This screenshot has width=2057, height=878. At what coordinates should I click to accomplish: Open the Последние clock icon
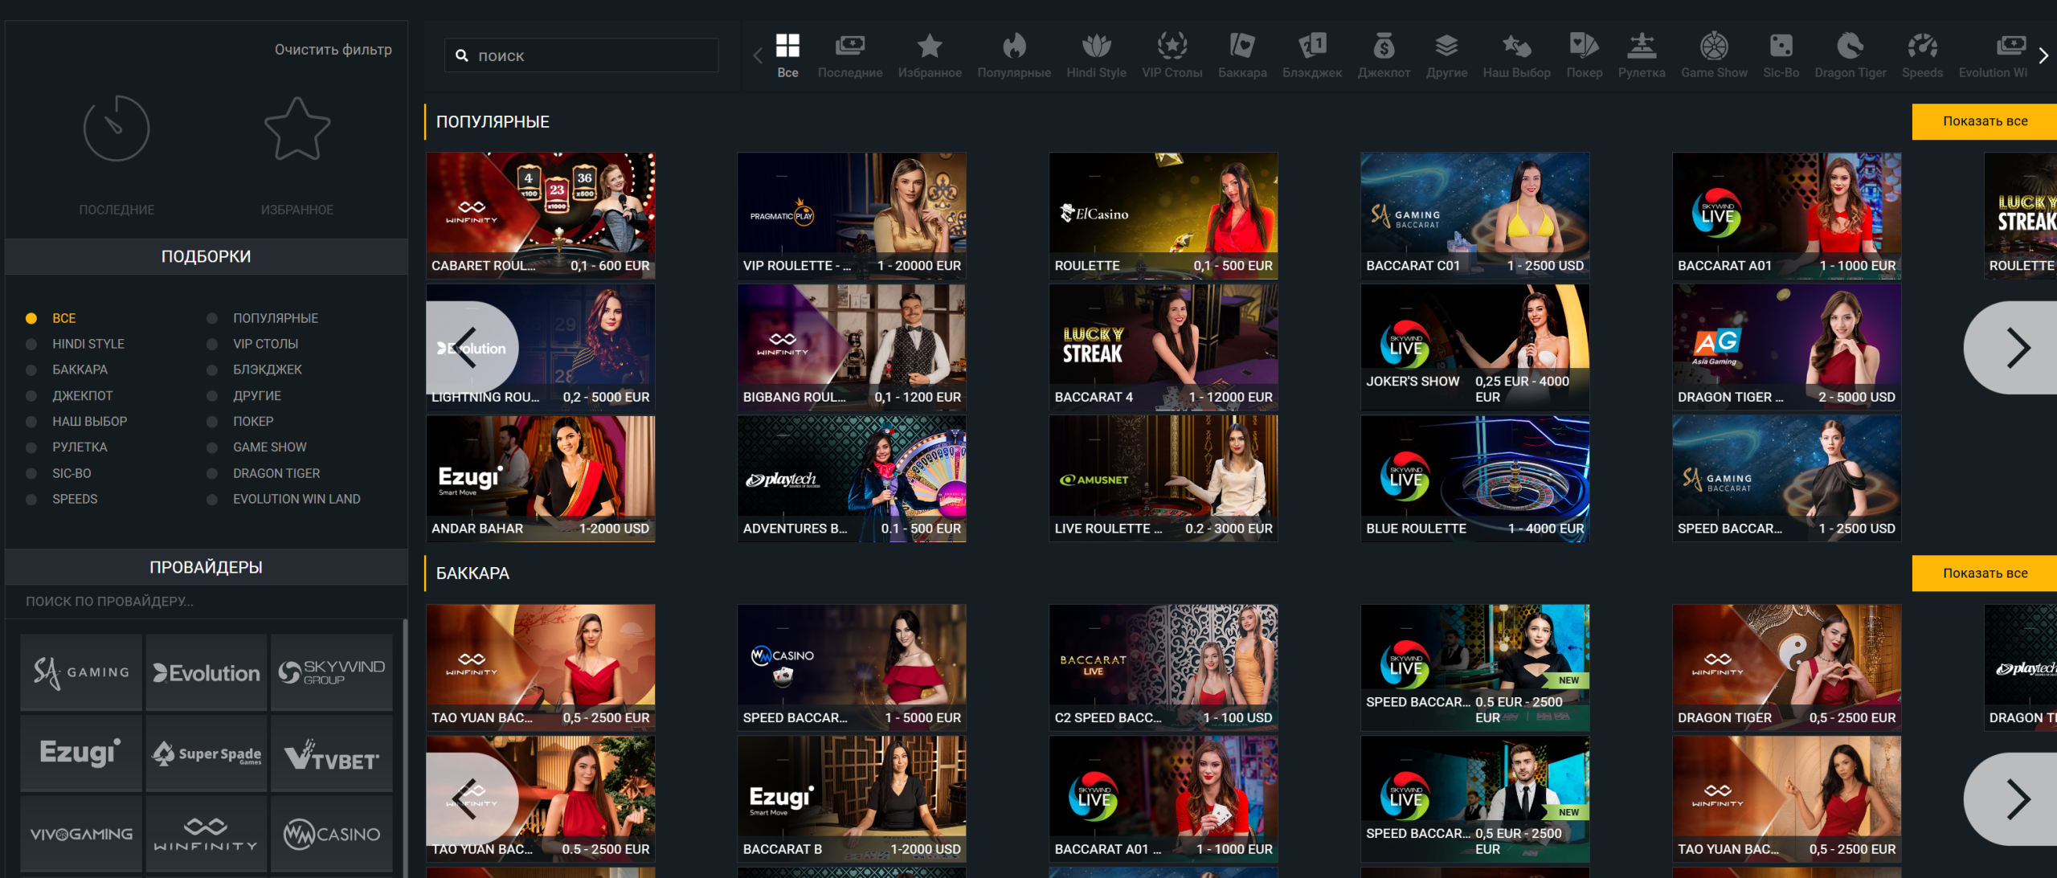pyautogui.click(x=117, y=129)
